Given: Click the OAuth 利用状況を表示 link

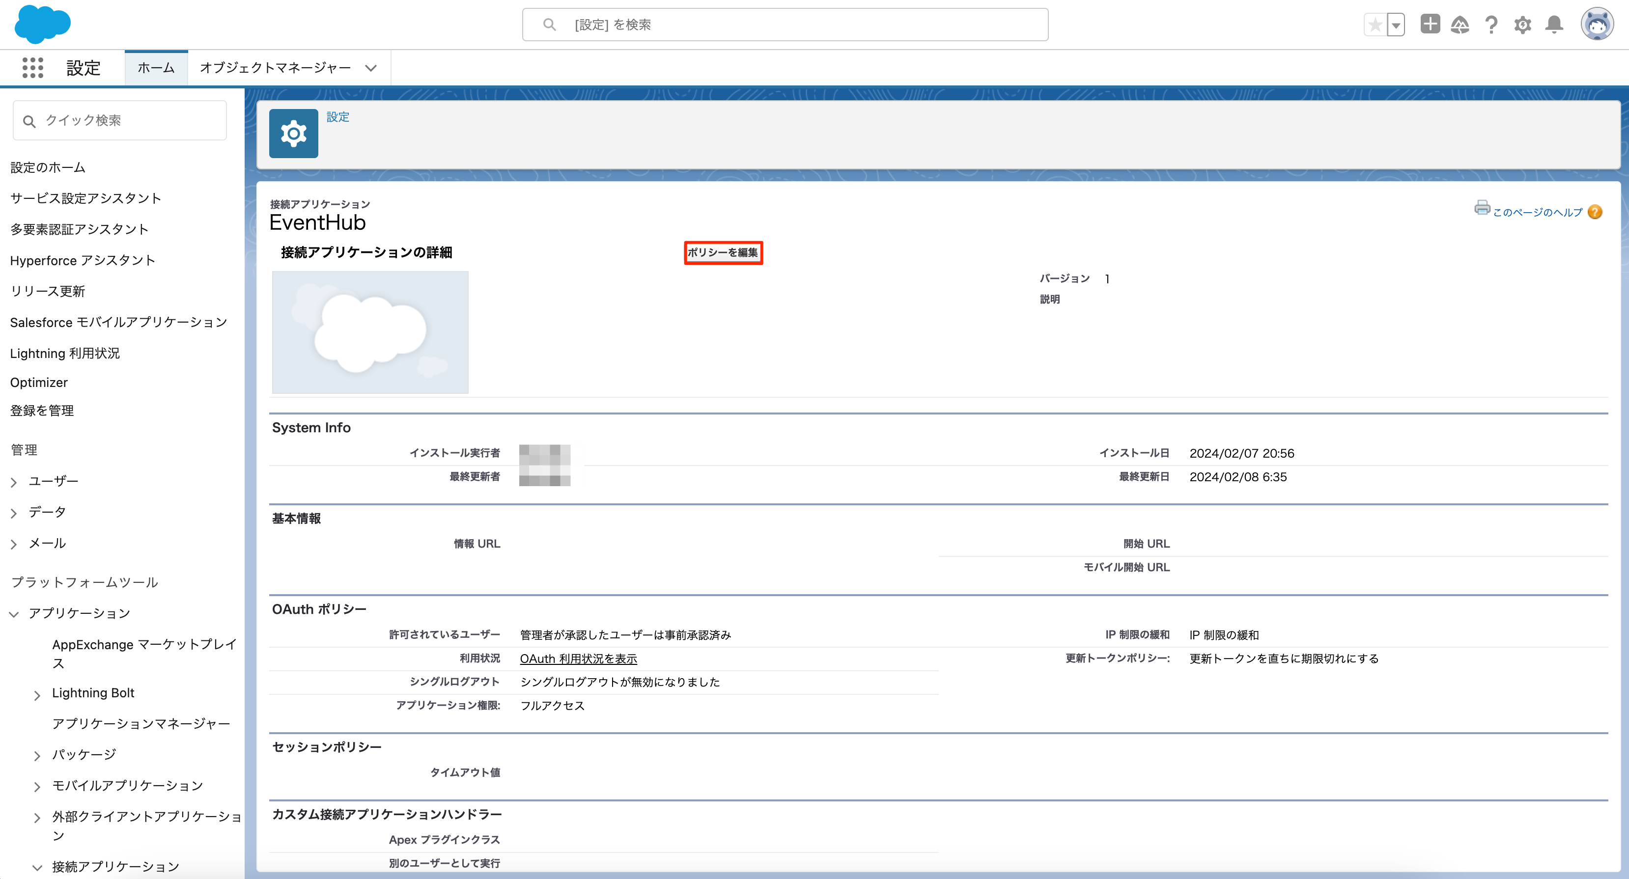Looking at the screenshot, I should coord(578,659).
